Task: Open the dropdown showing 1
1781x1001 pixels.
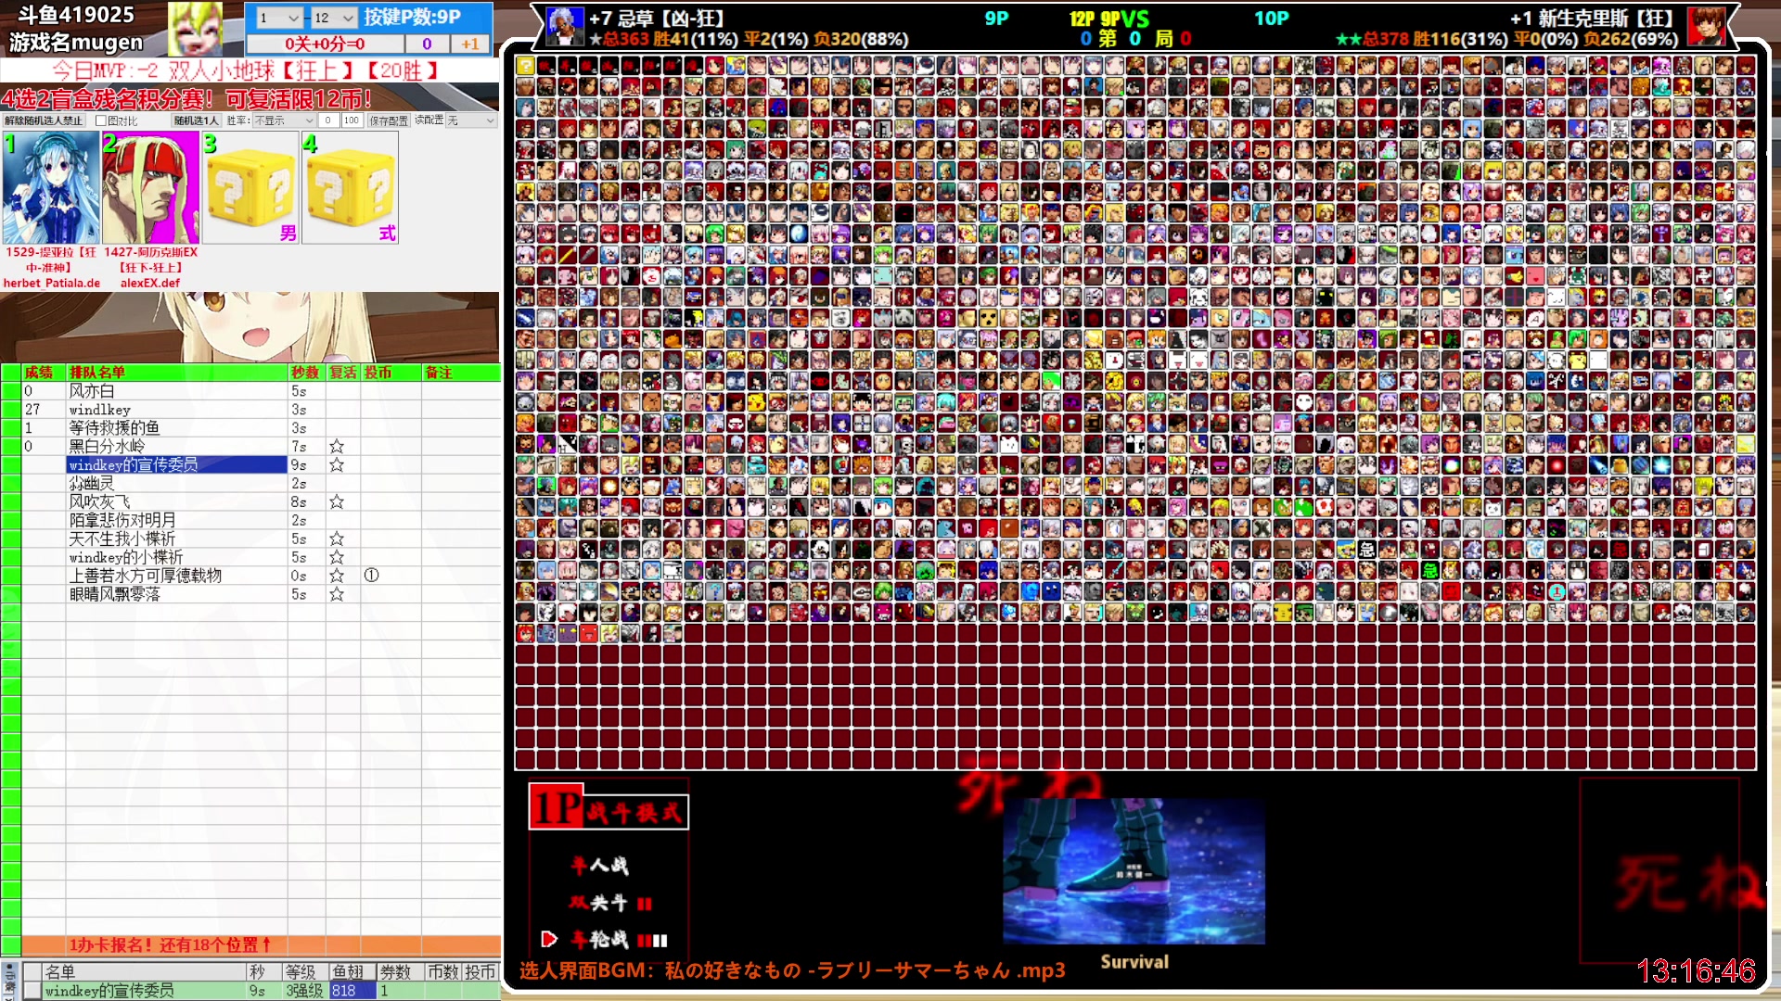Action: pos(280,18)
